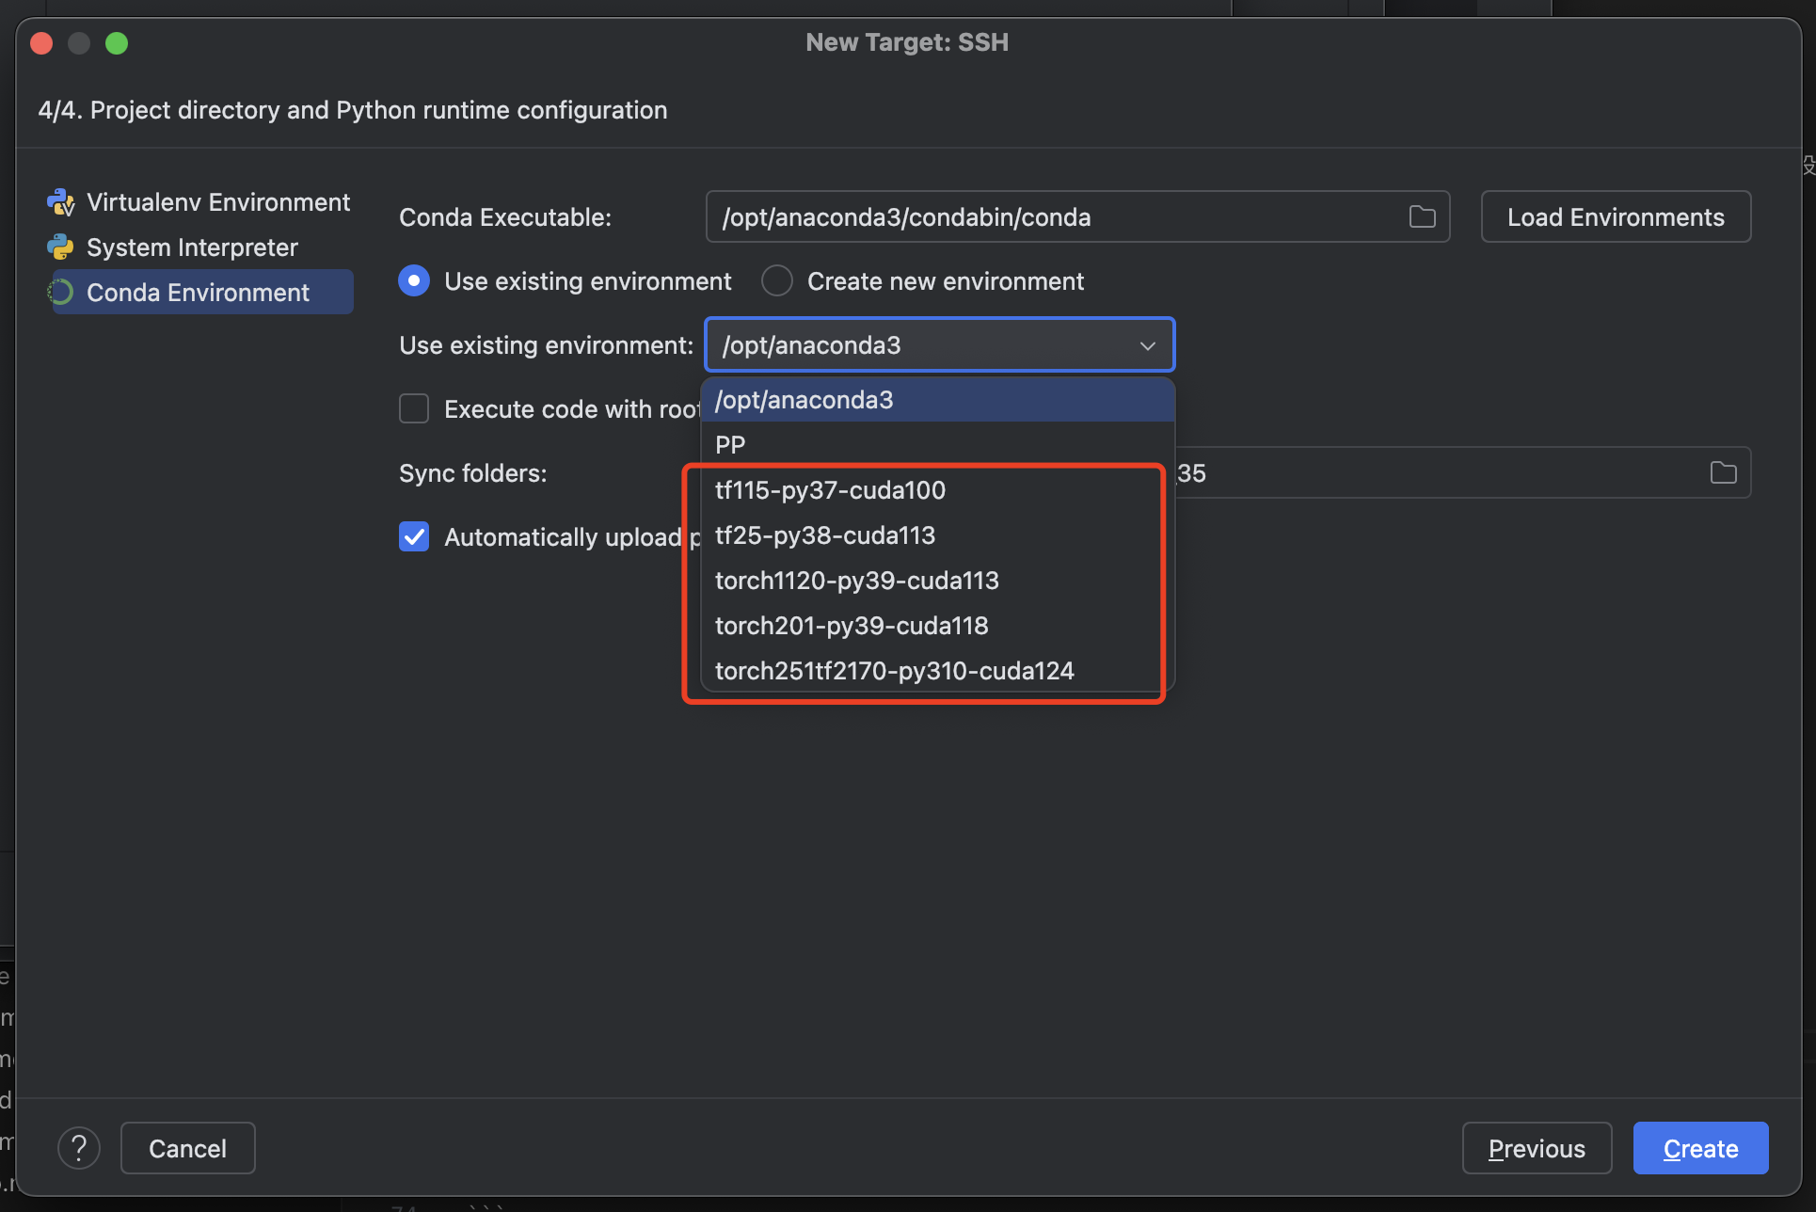The width and height of the screenshot is (1816, 1212).
Task: Select the Use existing environment radio button
Action: coord(414,281)
